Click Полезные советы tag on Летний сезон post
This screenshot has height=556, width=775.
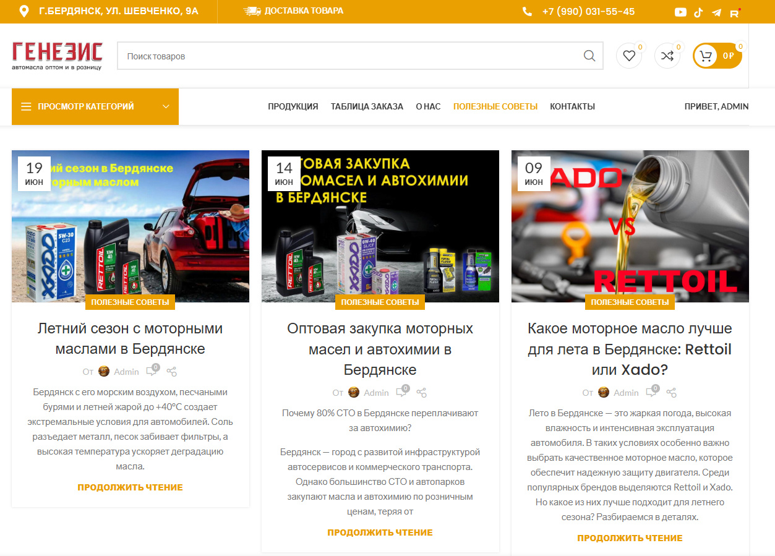[x=131, y=302]
